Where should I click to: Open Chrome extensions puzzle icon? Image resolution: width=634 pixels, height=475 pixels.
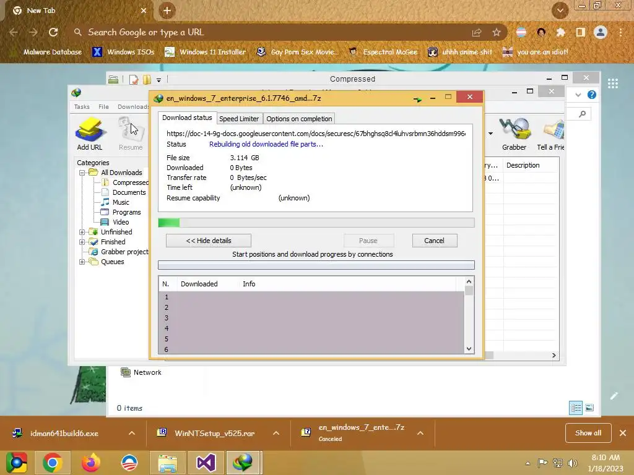pos(560,32)
